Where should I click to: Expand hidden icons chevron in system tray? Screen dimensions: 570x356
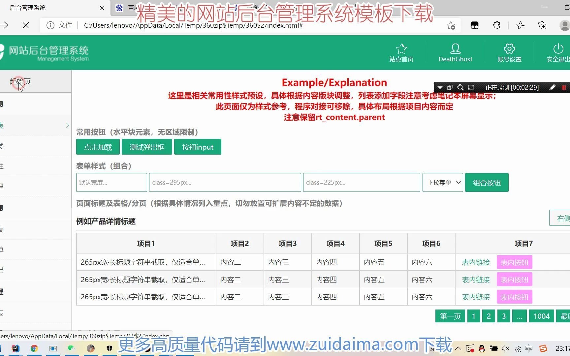tap(458, 348)
